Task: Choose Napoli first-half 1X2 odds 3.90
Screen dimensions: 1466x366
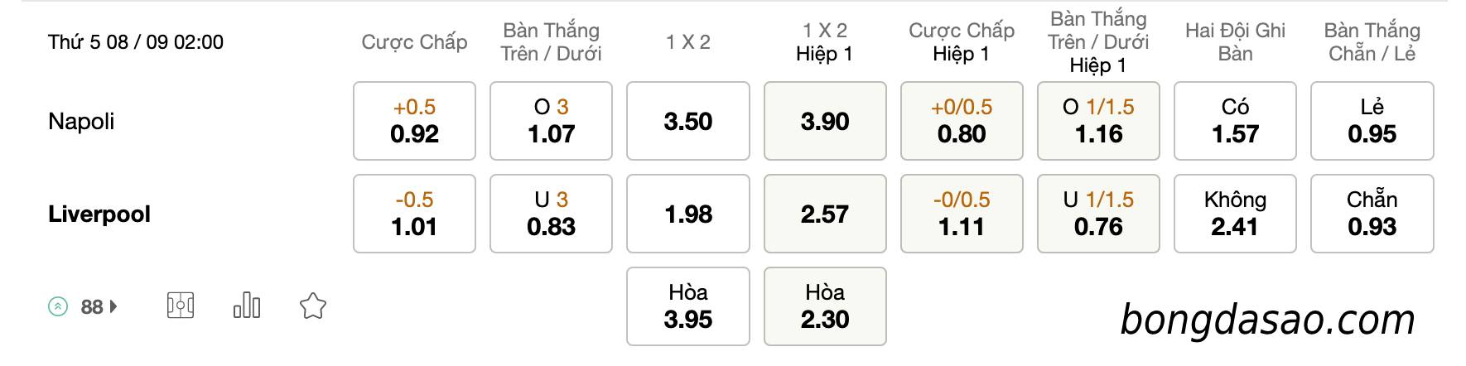Action: [x=825, y=121]
